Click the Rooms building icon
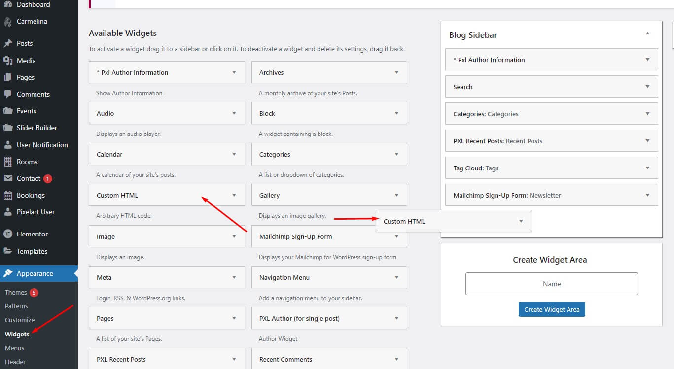This screenshot has width=674, height=369. point(8,162)
